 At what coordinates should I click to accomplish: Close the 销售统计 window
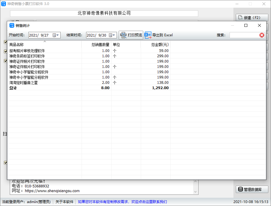[x=259, y=25]
